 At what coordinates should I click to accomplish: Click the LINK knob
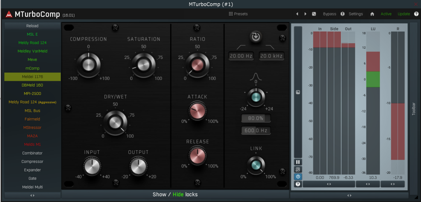click(256, 165)
